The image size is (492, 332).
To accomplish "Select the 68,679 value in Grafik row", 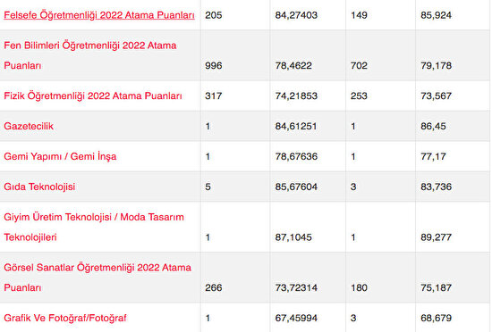I will tap(437, 318).
